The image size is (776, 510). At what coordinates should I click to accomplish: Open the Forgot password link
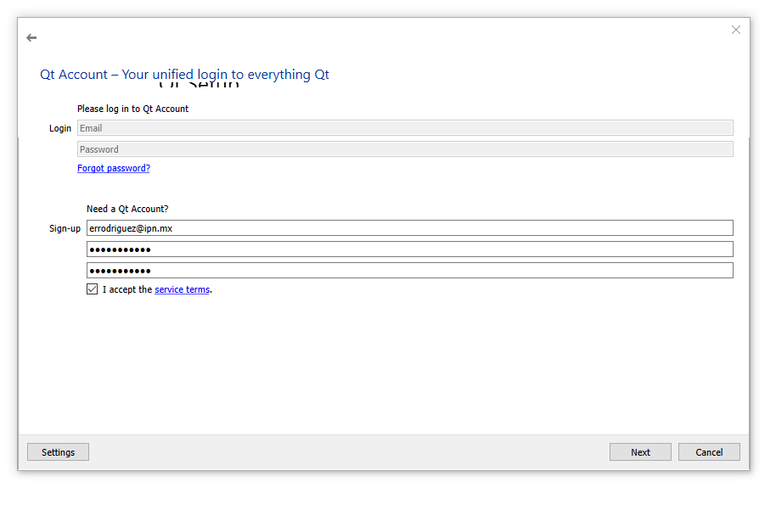(x=113, y=168)
